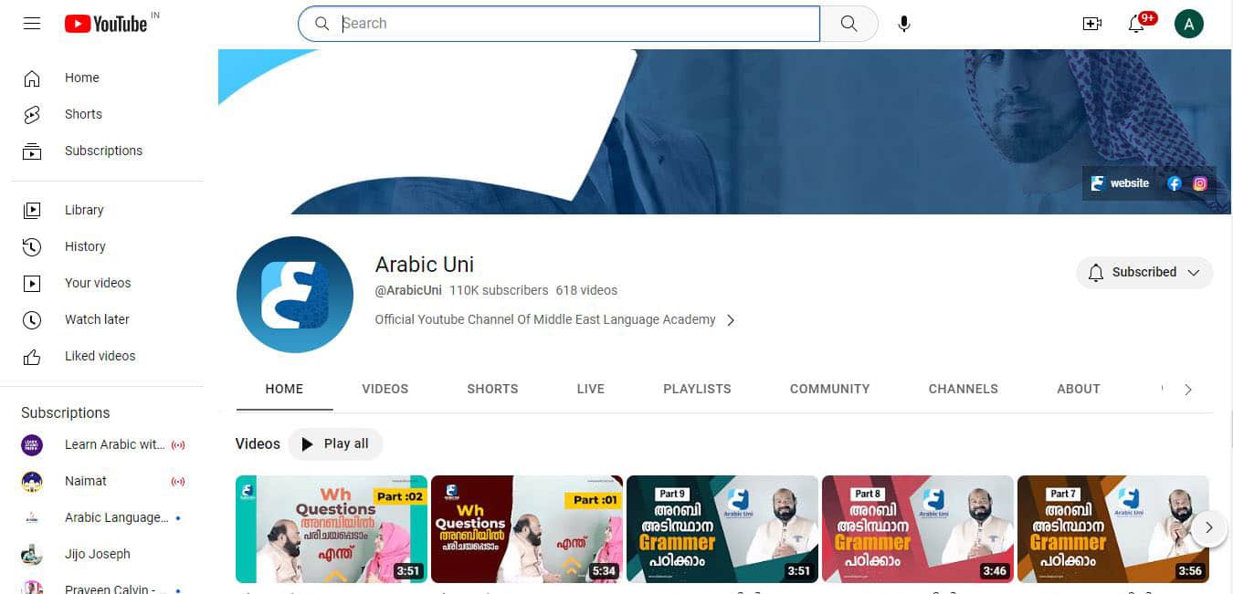Toggle the hamburger navigation menu
The image size is (1233, 594).
(32, 23)
